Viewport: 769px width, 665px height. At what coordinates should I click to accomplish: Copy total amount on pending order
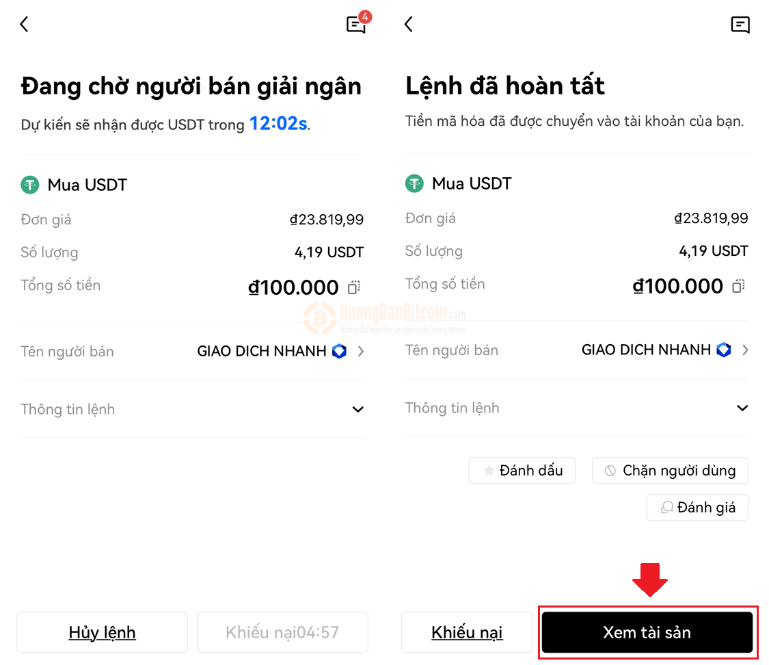pos(353,287)
